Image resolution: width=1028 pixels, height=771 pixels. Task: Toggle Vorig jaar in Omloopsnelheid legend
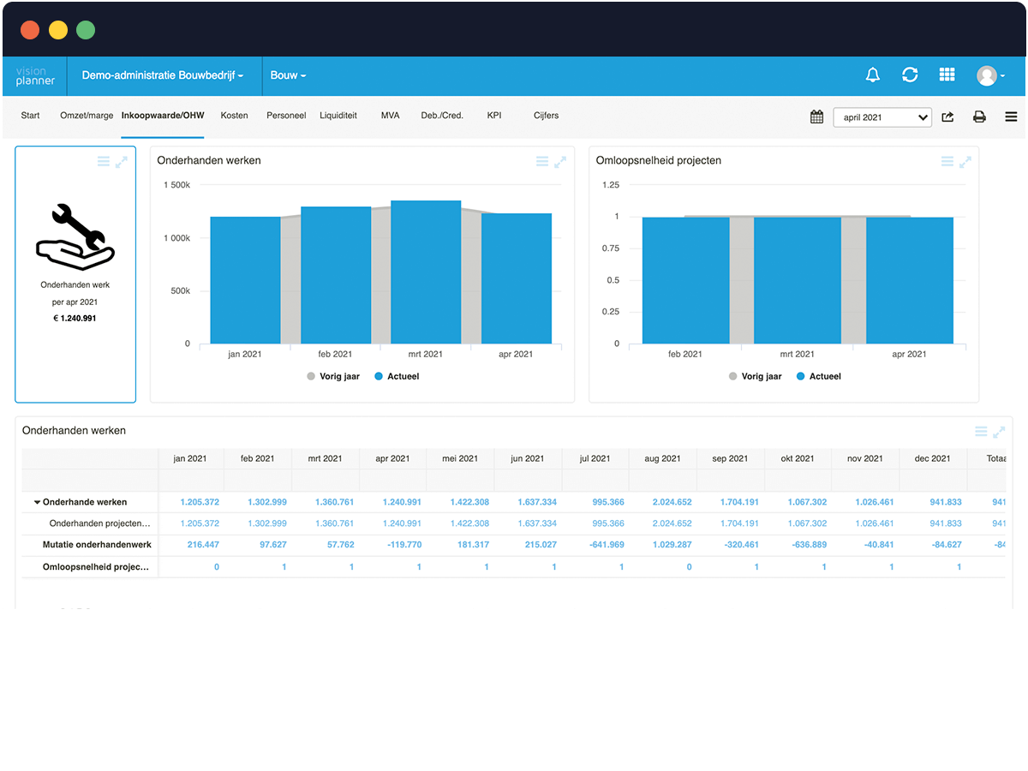click(756, 376)
